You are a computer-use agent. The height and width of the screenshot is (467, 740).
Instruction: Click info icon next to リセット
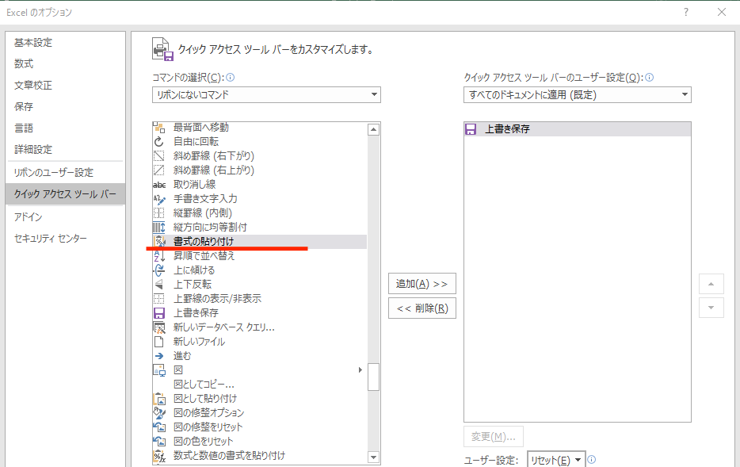click(591, 459)
